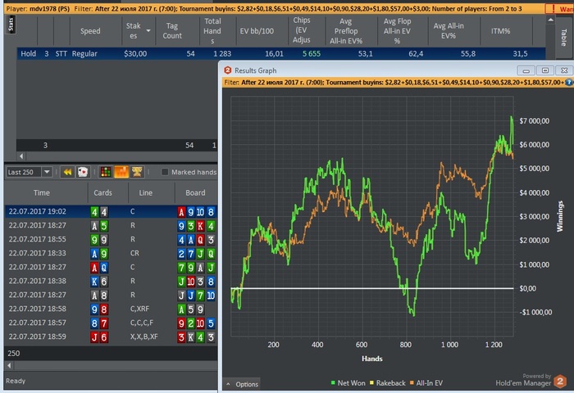Click the playing cards hand viewer icon

[x=83, y=172]
